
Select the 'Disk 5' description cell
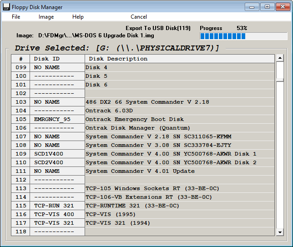[180, 76]
